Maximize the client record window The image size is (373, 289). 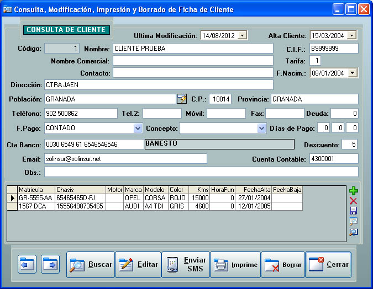(351, 9)
